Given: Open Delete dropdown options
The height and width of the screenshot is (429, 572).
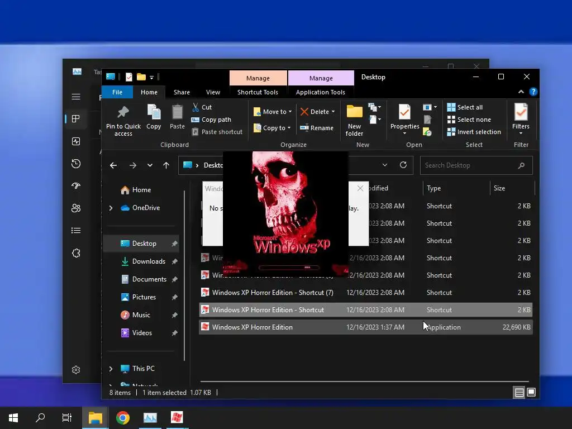Looking at the screenshot, I should 317,112.
